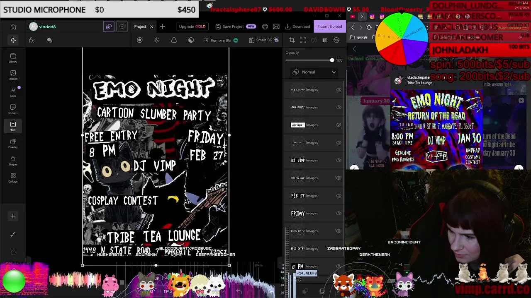
Task: Select the FEB 27 layer thumbnail
Action: 298,196
